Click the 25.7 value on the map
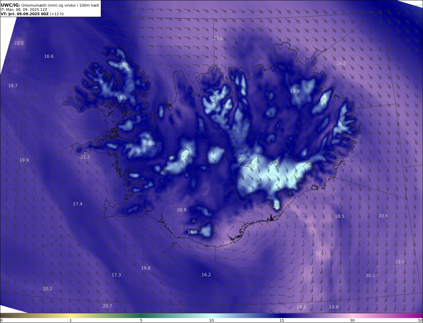Screen dimensions: 423x323 pos(321,254)
